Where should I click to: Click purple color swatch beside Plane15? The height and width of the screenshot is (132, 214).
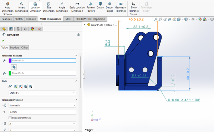point(10,61)
